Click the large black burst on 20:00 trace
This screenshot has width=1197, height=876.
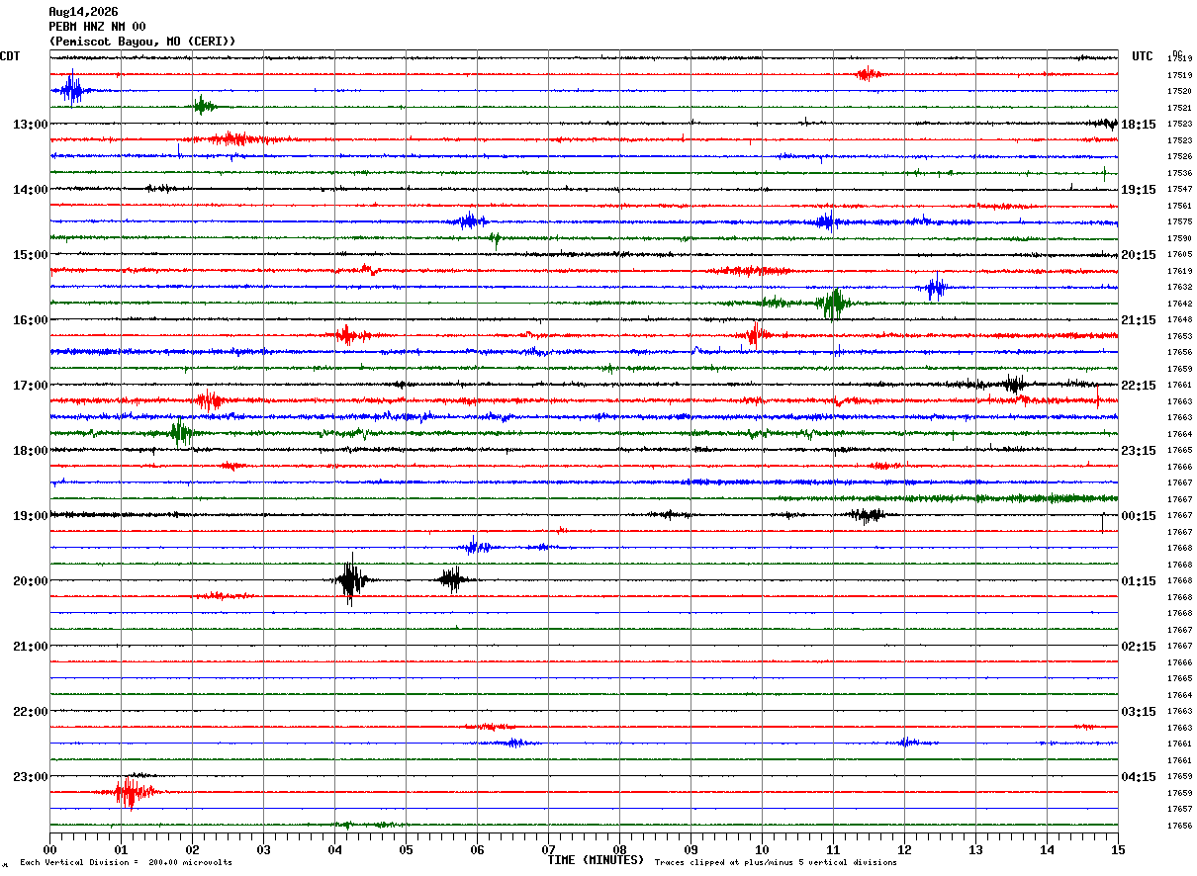[x=351, y=580]
